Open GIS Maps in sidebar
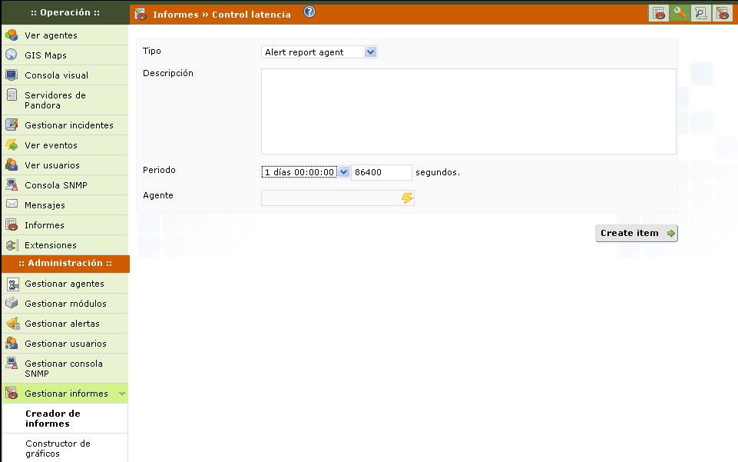The width and height of the screenshot is (738, 462). click(x=45, y=55)
